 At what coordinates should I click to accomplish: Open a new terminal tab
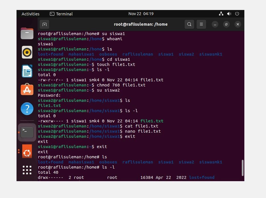pyautogui.click(x=44, y=24)
